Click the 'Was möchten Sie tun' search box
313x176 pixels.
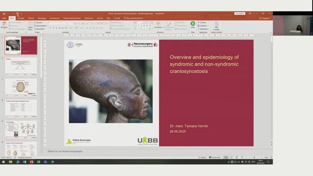134,18
